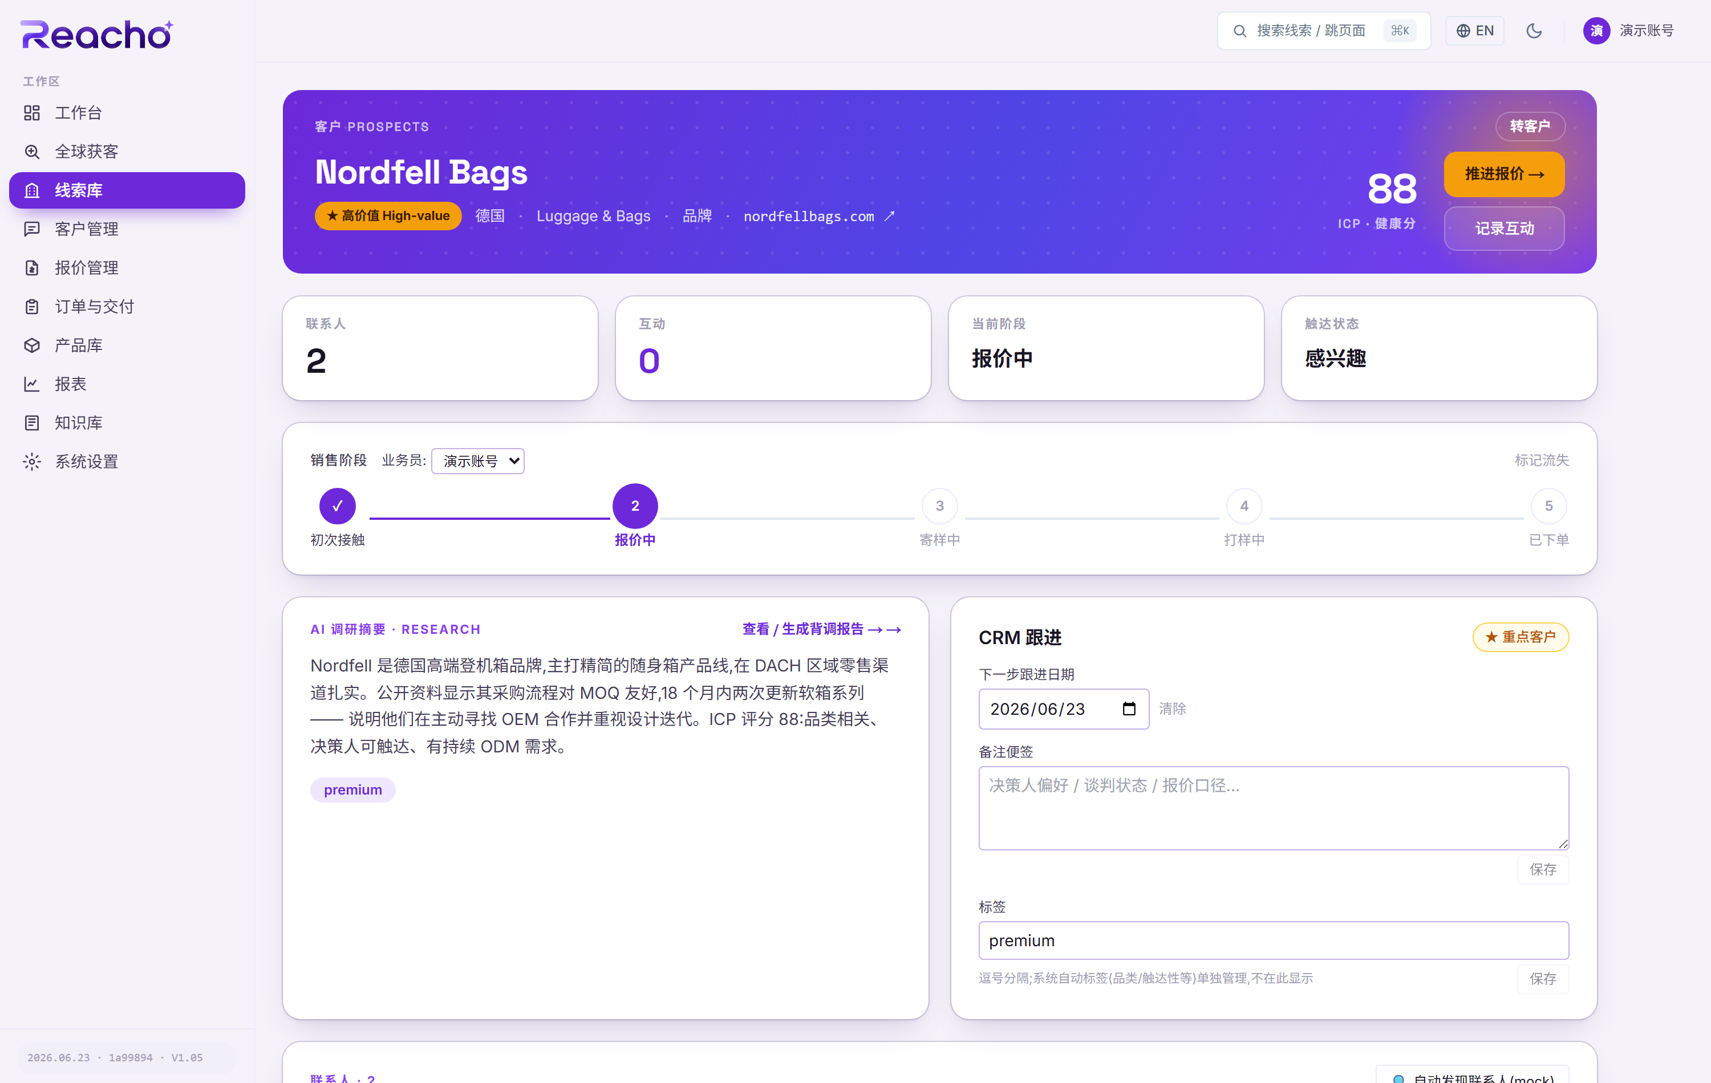Open the 业务员 演示账号 dropdown
1711x1083 pixels.
click(477, 461)
